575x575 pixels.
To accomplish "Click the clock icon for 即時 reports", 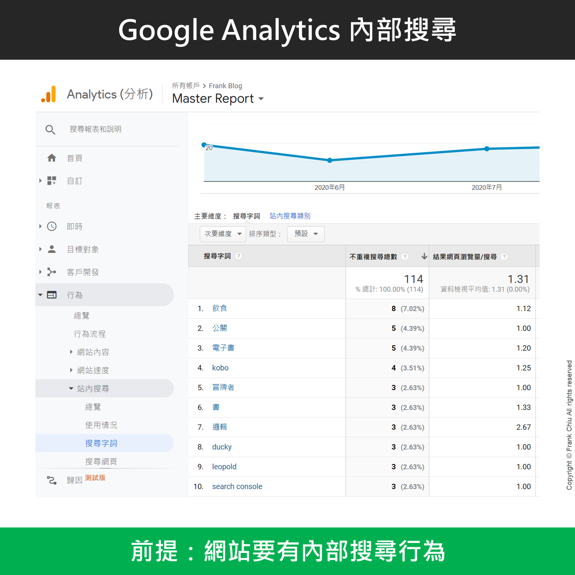I will 52,227.
